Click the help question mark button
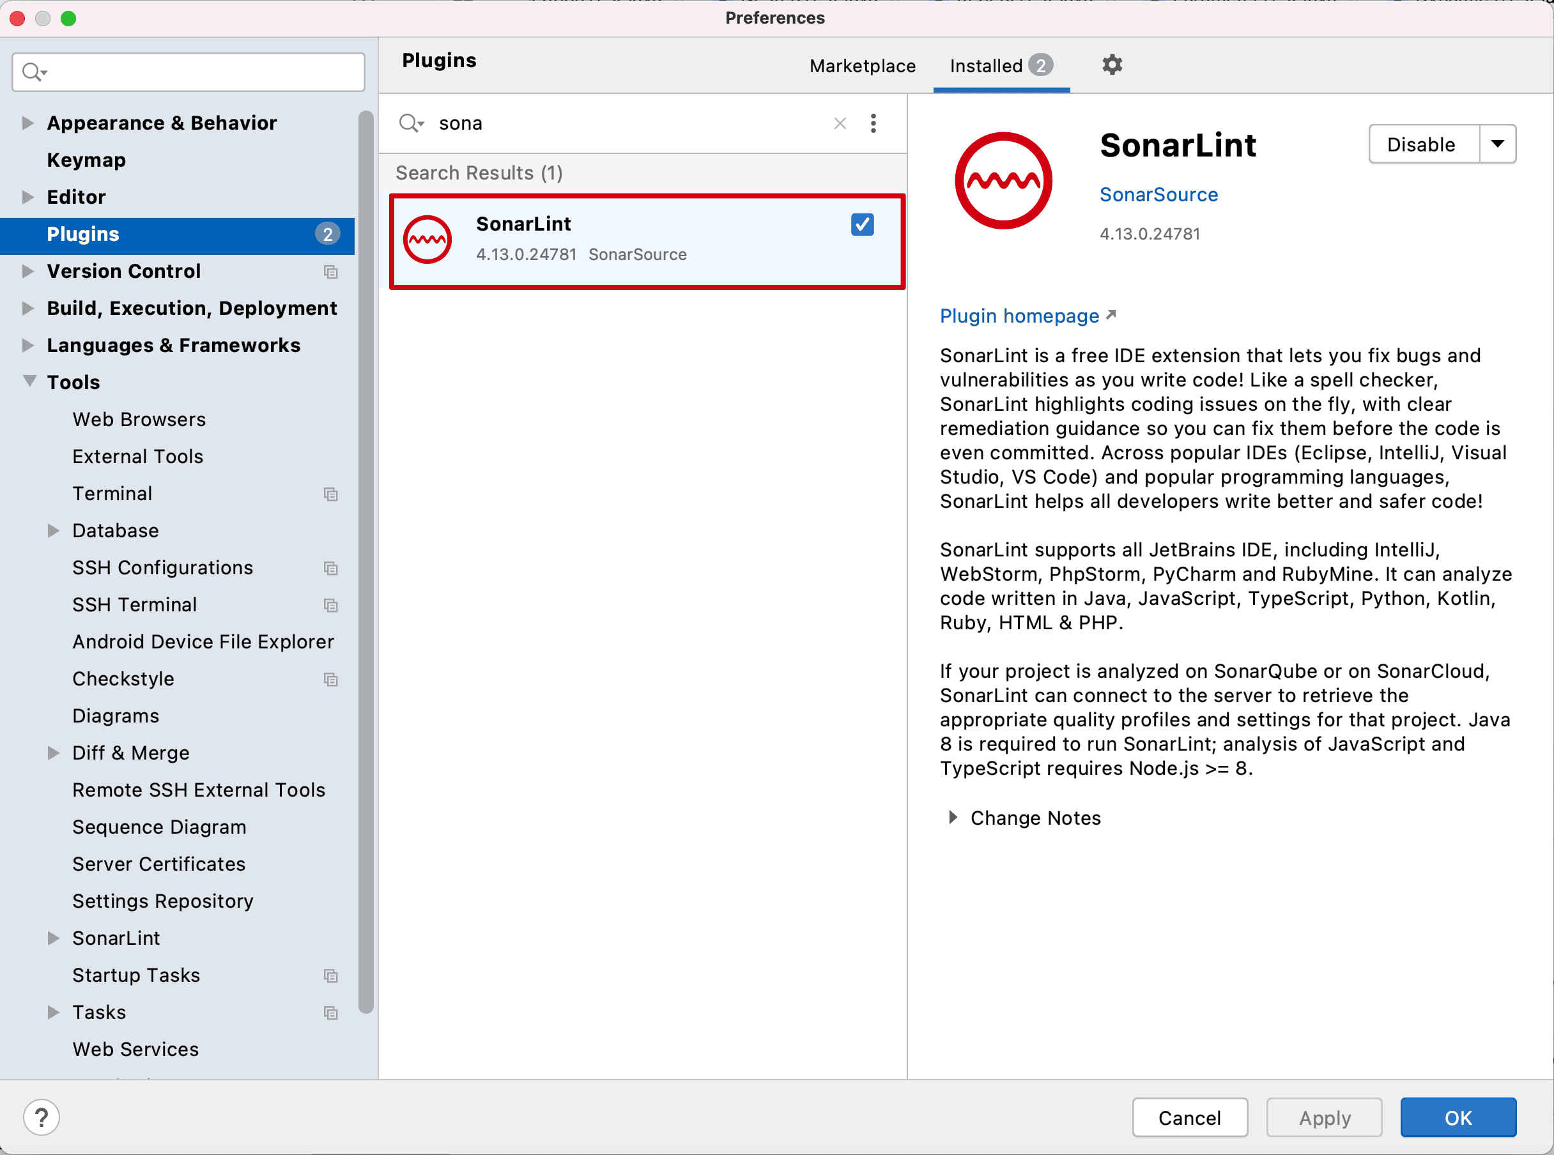The height and width of the screenshot is (1155, 1554). tap(42, 1117)
